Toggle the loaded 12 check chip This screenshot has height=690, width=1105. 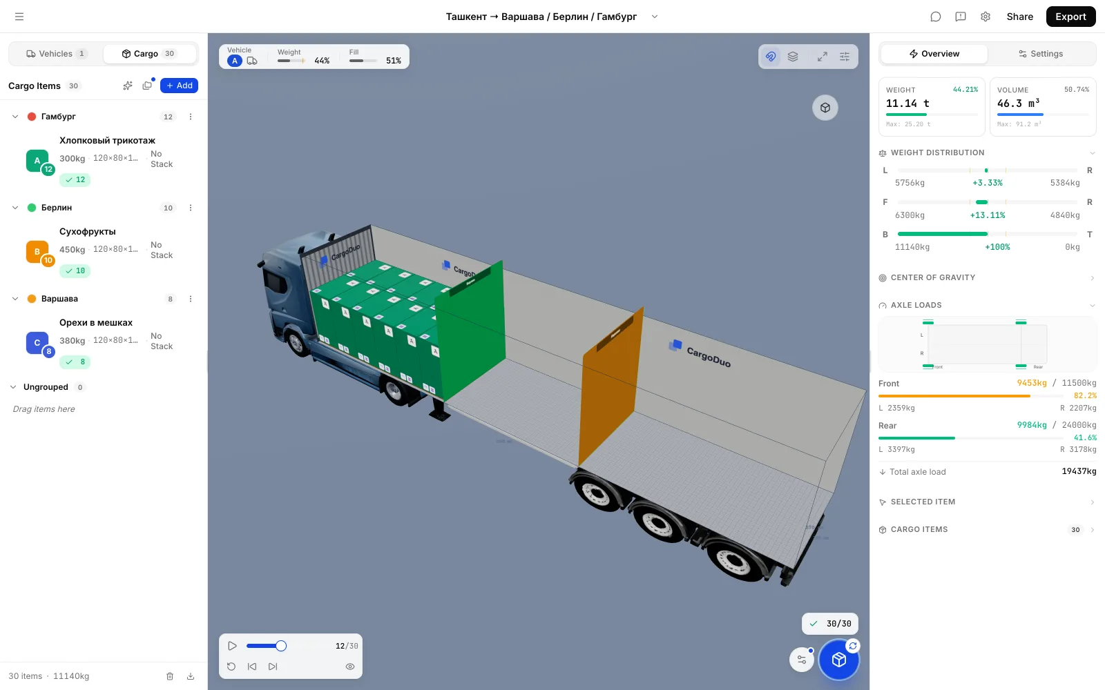75,180
